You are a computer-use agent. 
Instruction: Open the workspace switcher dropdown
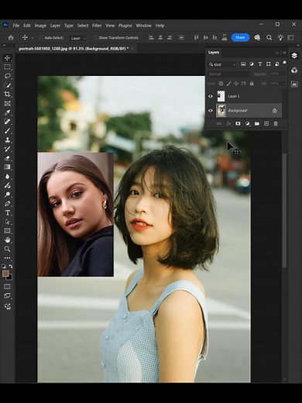[x=290, y=38]
